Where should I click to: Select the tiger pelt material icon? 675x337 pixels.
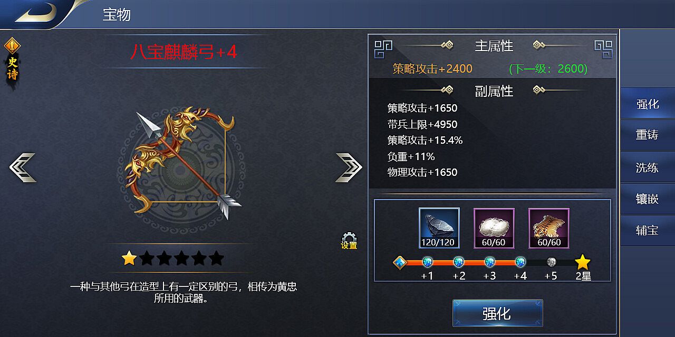(549, 228)
